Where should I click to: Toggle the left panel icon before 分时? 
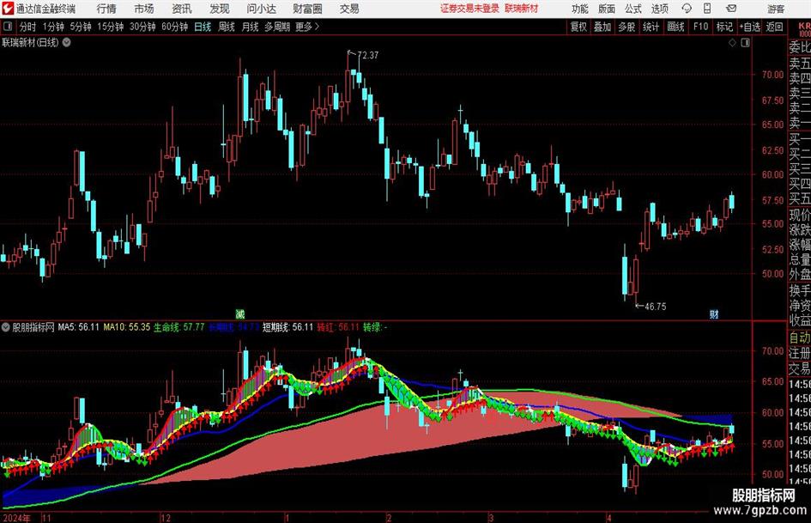click(7, 27)
